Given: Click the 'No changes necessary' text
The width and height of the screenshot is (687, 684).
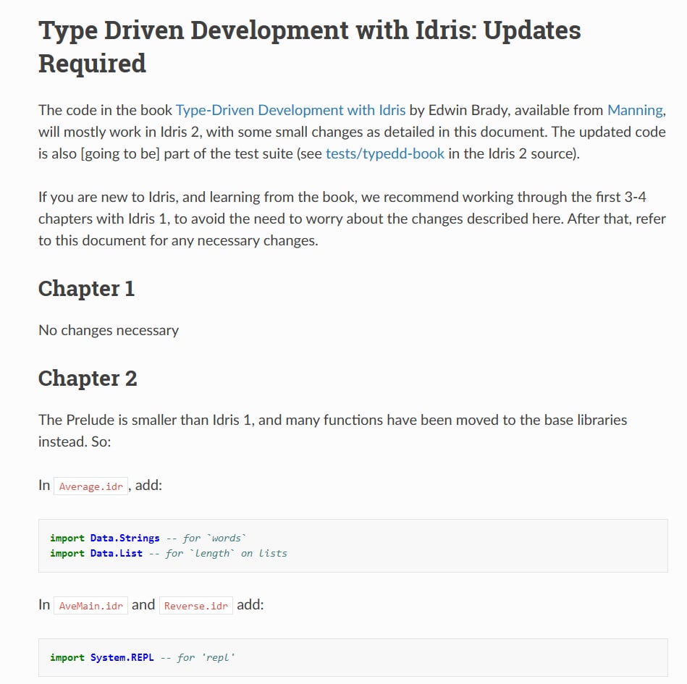Looking at the screenshot, I should click(109, 330).
